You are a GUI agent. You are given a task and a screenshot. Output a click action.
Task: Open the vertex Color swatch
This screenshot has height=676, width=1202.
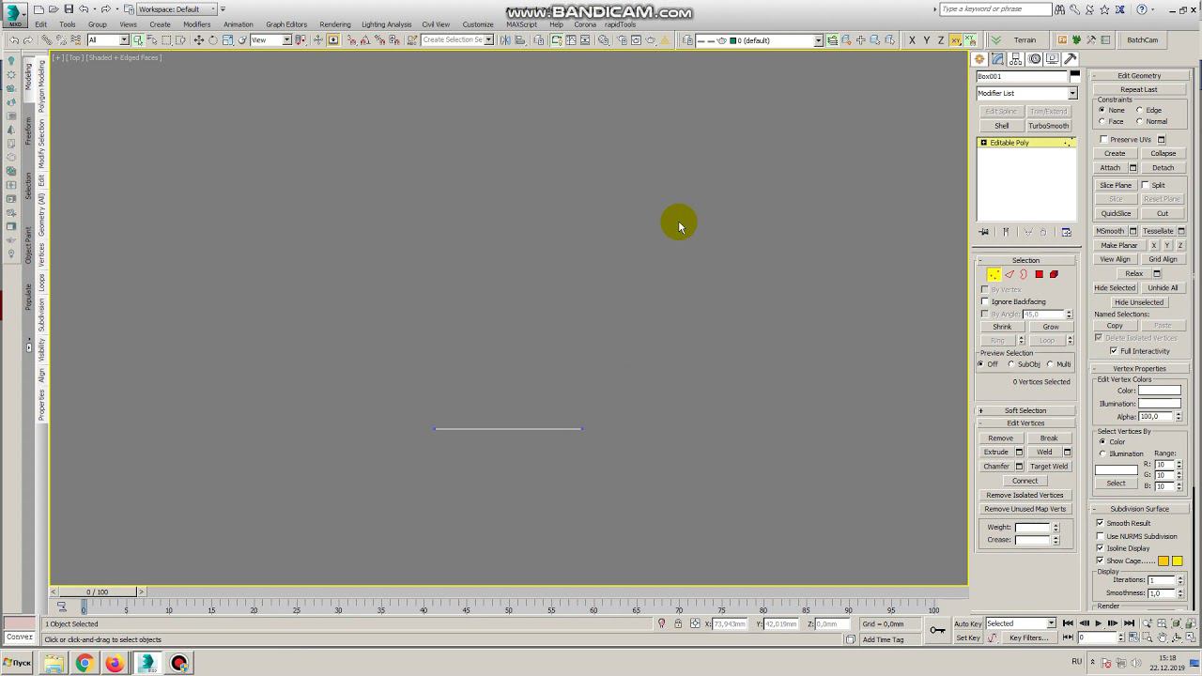[1160, 391]
